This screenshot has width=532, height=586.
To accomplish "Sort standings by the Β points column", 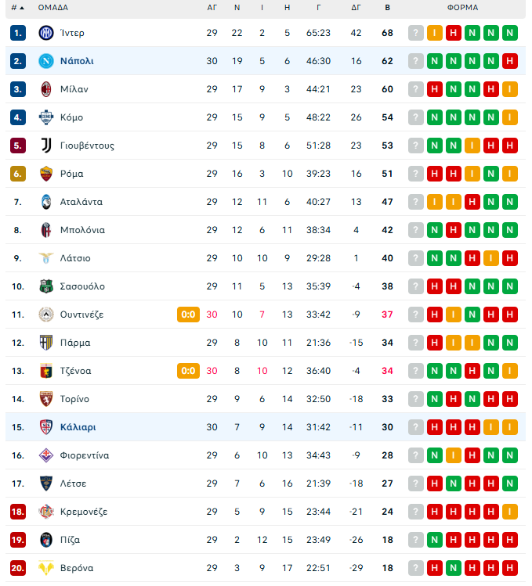I will tap(387, 8).
